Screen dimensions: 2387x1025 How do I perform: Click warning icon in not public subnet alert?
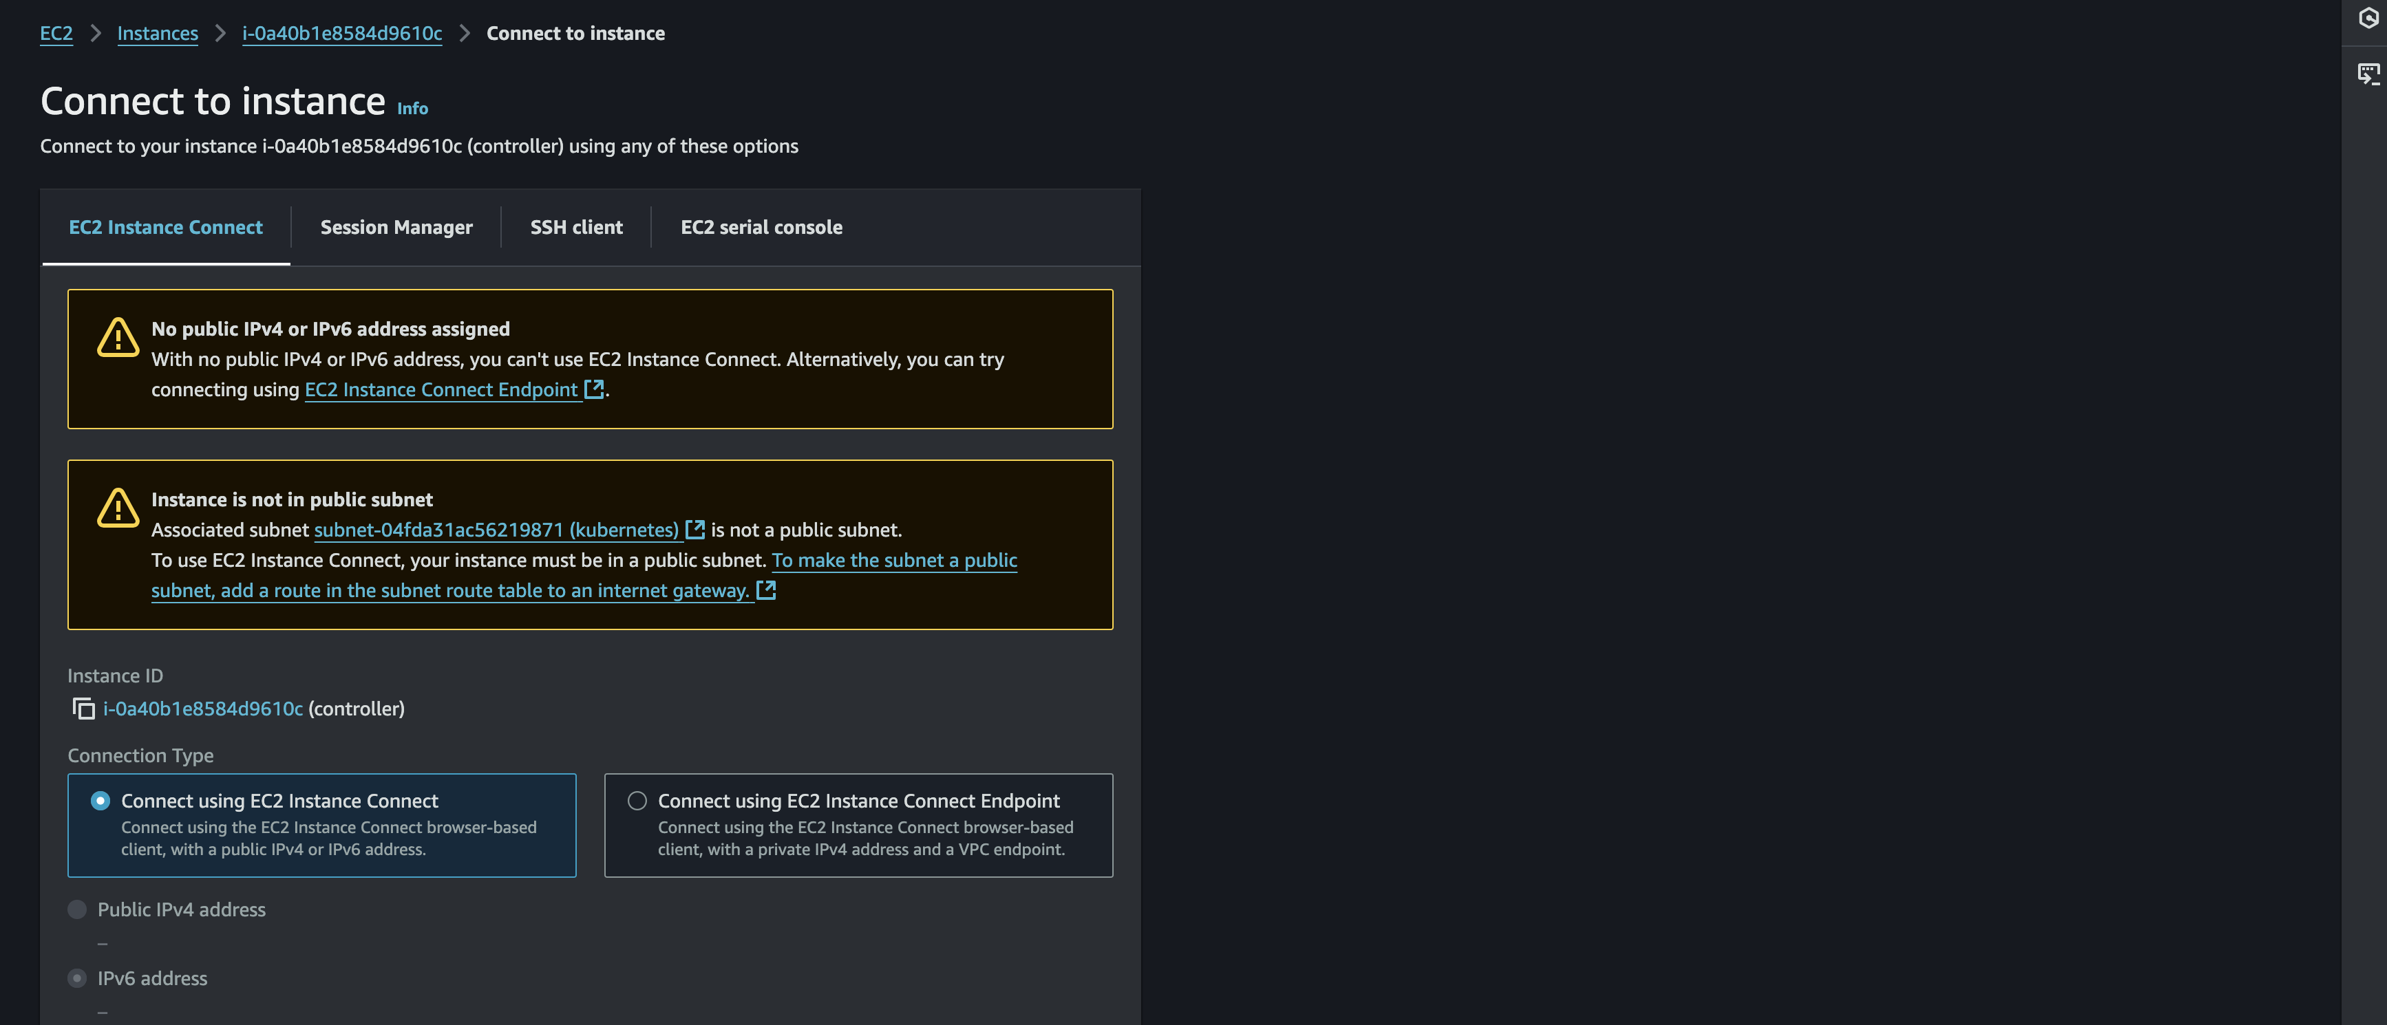click(118, 508)
